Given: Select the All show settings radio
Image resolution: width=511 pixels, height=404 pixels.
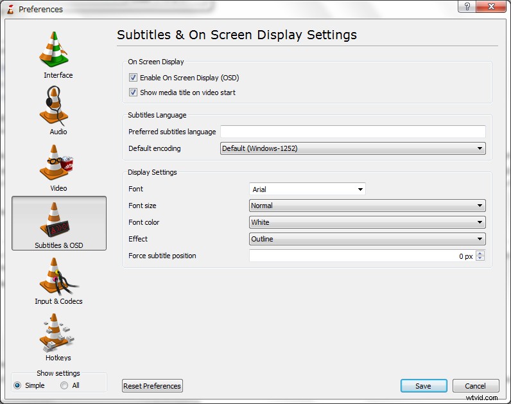Looking at the screenshot, I should tap(64, 385).
